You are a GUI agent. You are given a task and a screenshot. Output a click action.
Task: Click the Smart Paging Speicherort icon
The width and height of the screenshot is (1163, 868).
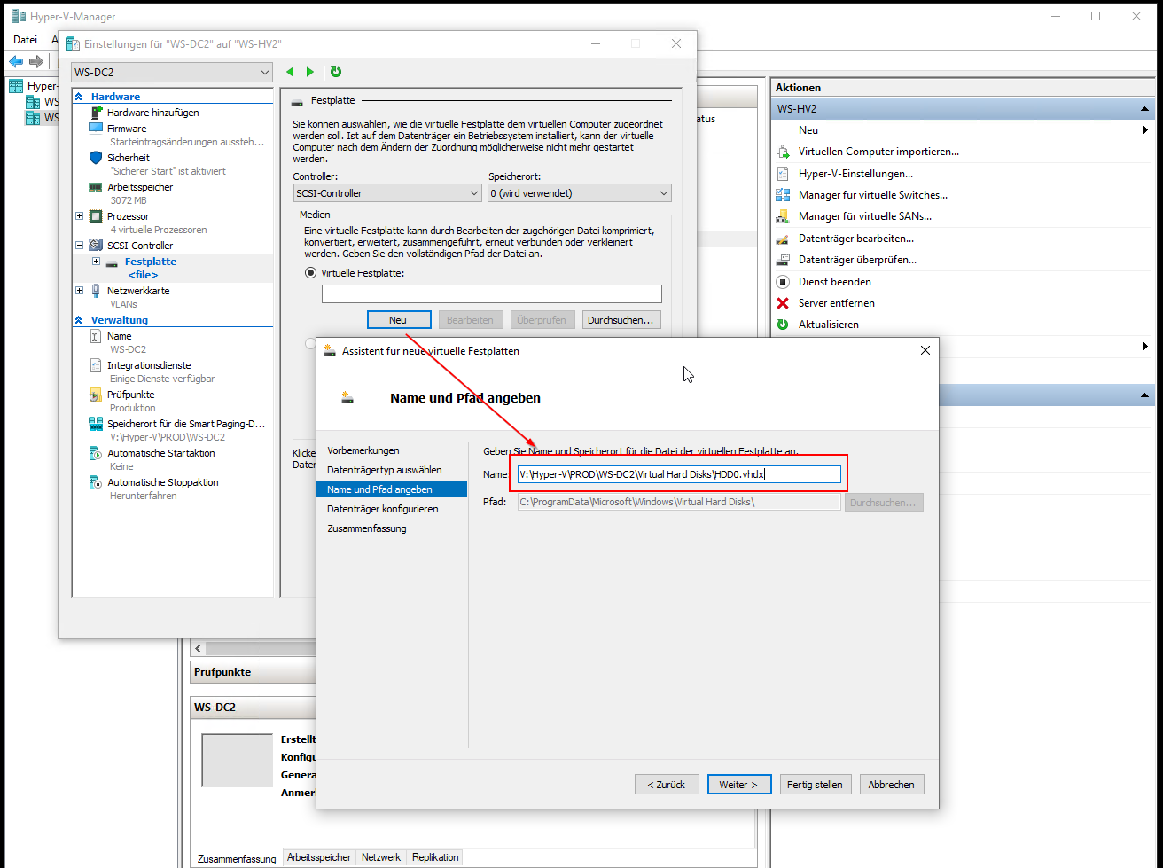[96, 424]
